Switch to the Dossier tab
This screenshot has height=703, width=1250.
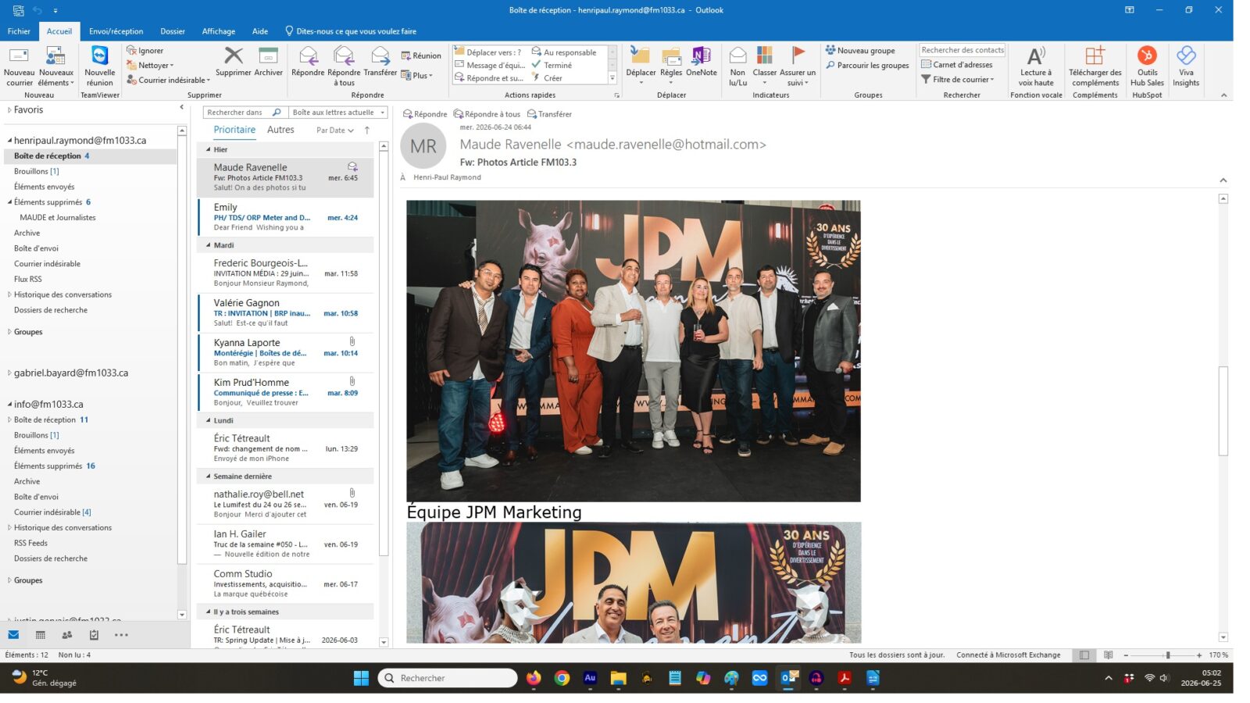[x=173, y=31]
